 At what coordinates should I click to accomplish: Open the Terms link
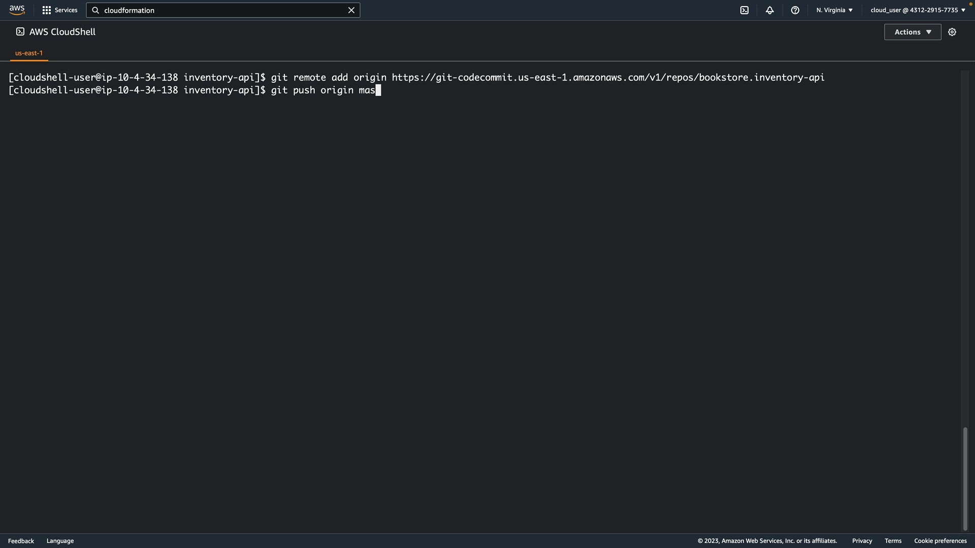[893, 541]
